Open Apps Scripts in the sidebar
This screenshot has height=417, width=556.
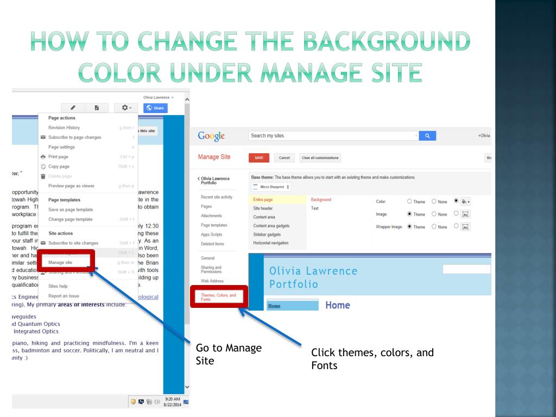211,235
